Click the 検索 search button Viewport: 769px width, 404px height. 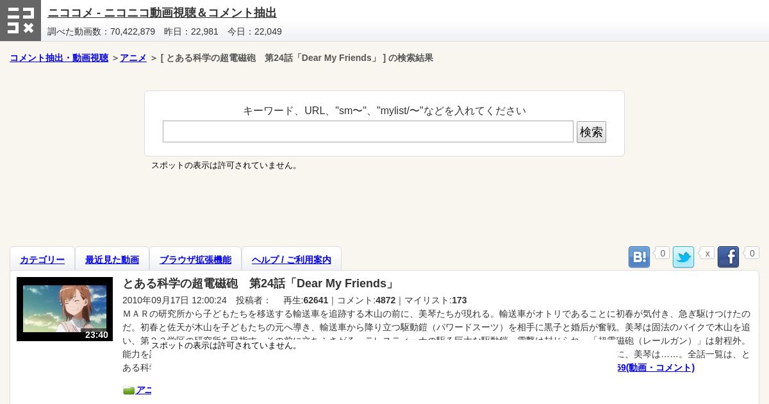(591, 132)
